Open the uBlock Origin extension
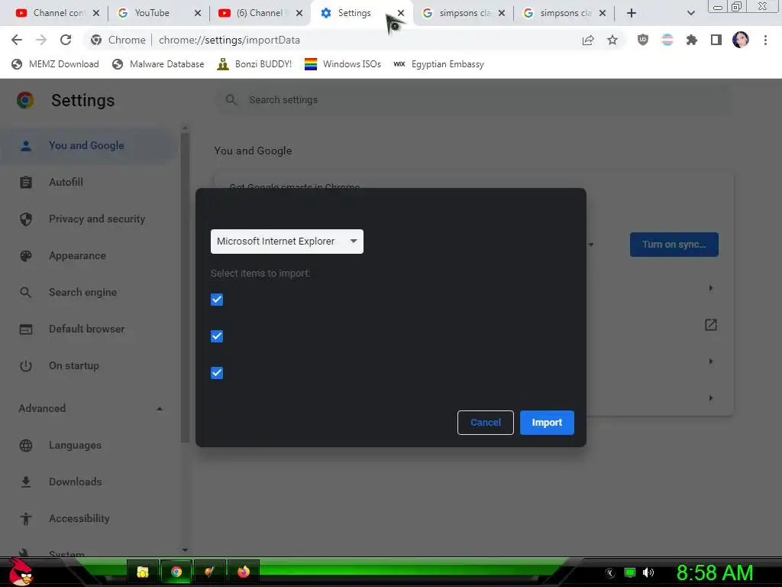The height and width of the screenshot is (587, 782). pos(643,40)
